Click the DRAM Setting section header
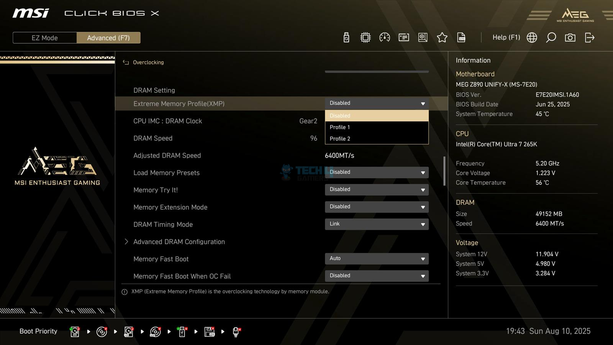Viewport: 613px width, 345px height. [154, 90]
